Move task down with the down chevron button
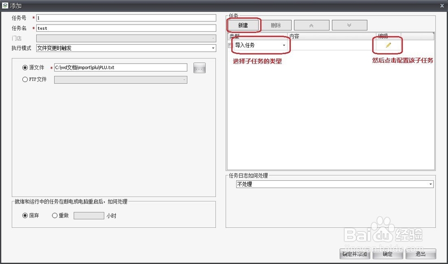This screenshot has width=448, height=264. 349,26
